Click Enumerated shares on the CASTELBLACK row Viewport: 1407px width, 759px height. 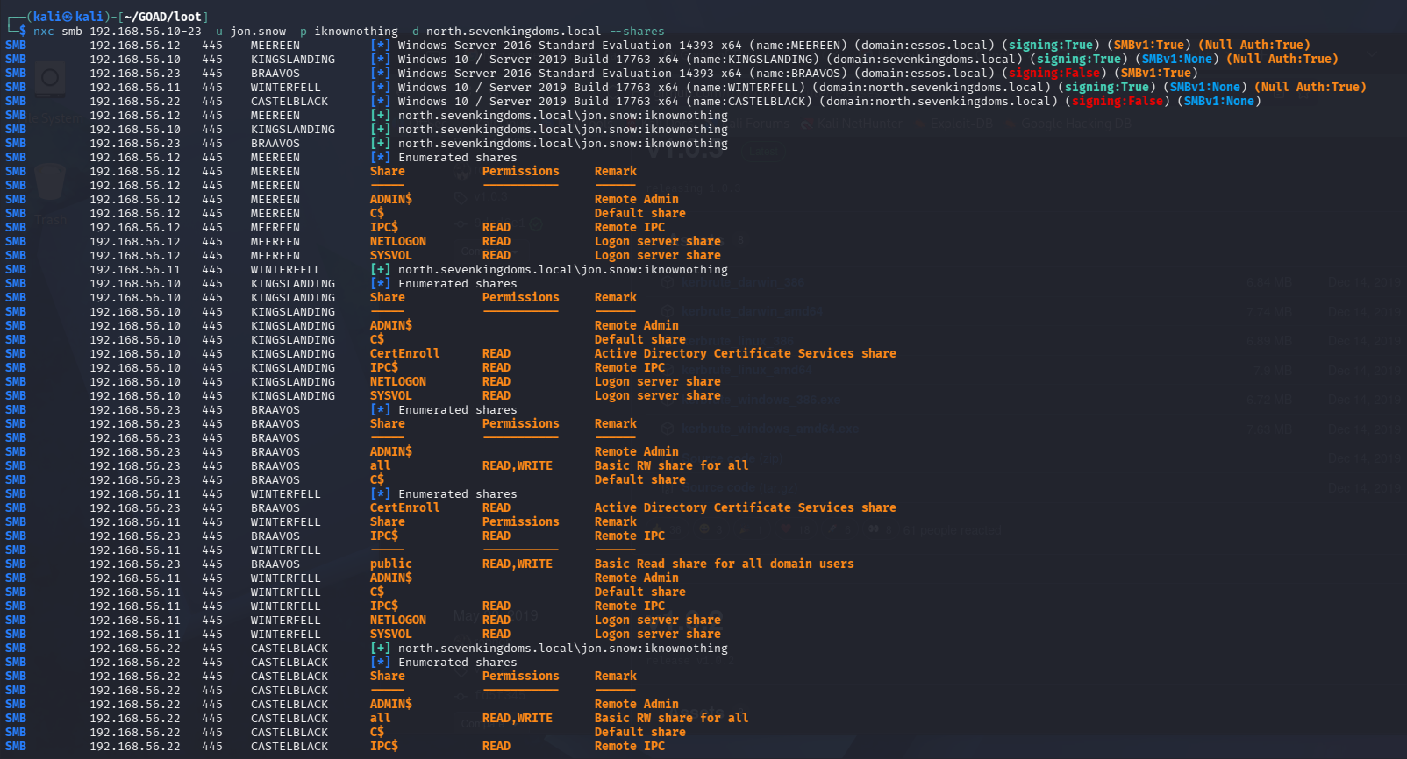pyautogui.click(x=458, y=662)
